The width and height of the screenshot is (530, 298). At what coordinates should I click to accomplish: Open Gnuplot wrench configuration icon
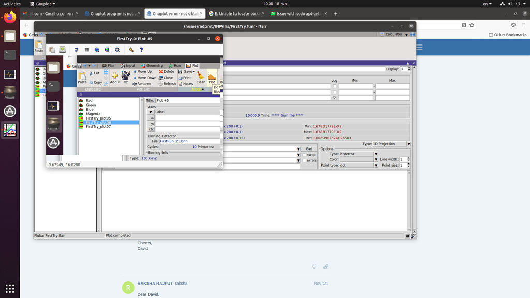131,50
